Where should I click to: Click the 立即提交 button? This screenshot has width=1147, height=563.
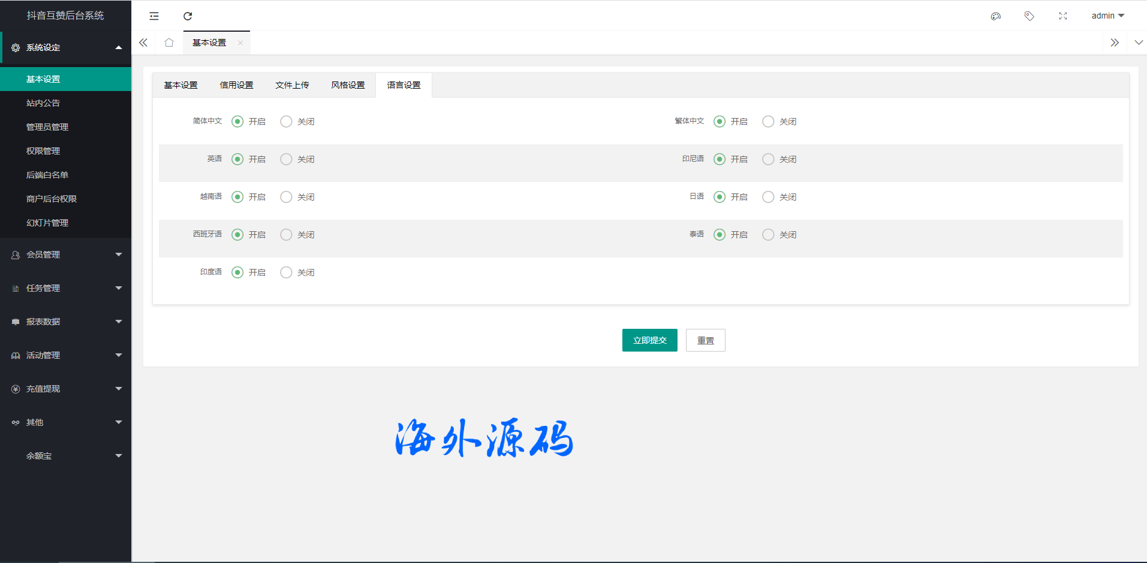(649, 340)
